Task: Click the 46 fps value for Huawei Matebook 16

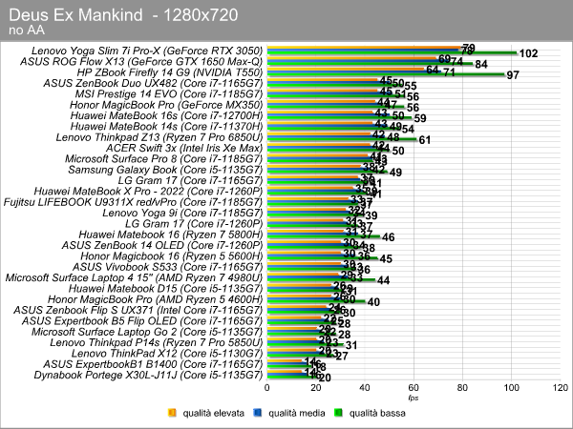Action: 388,237
